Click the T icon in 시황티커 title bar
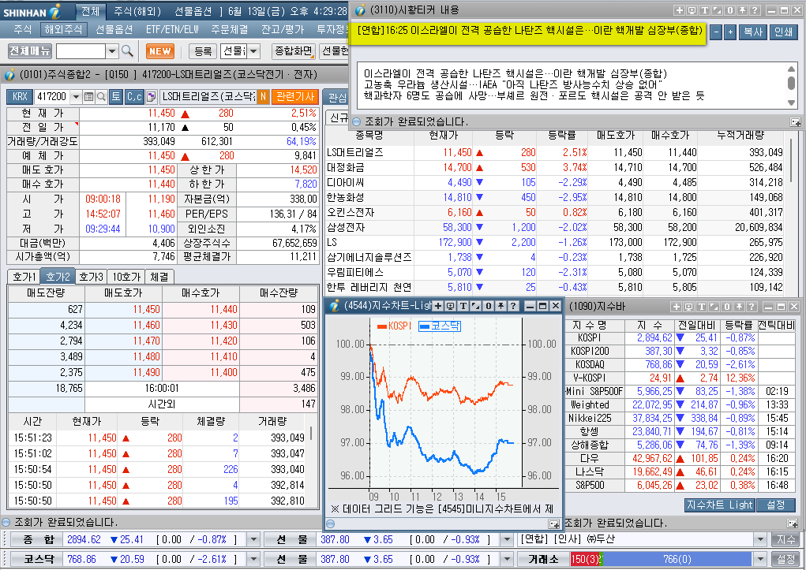Image resolution: width=806 pixels, height=570 pixels. tap(704, 10)
